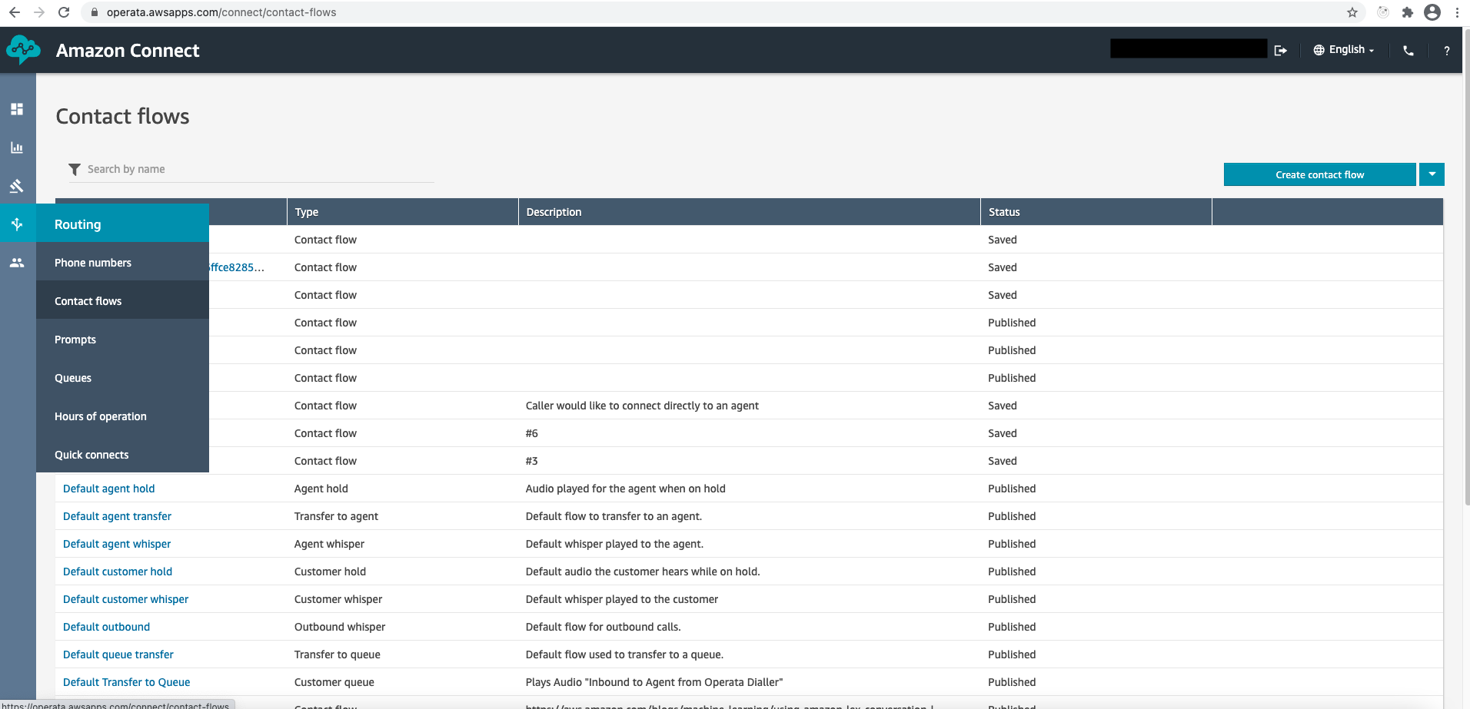This screenshot has height=709, width=1470.
Task: Click the log out icon in header
Action: tap(1281, 51)
